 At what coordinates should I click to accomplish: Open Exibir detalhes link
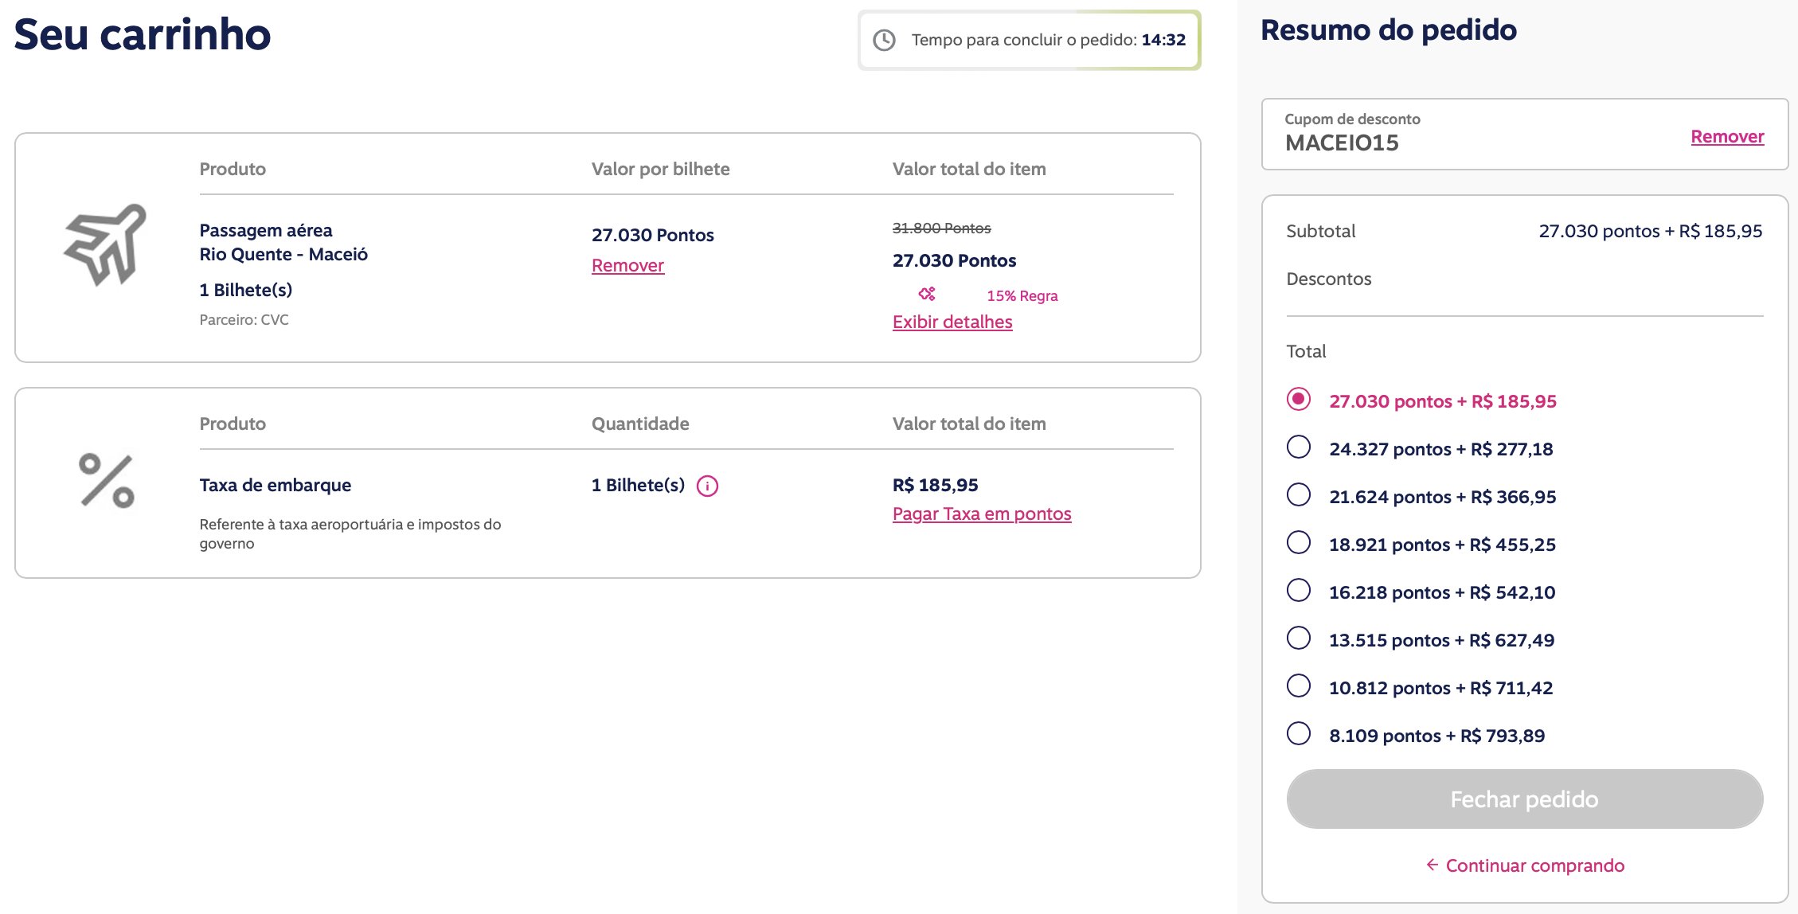click(x=952, y=322)
